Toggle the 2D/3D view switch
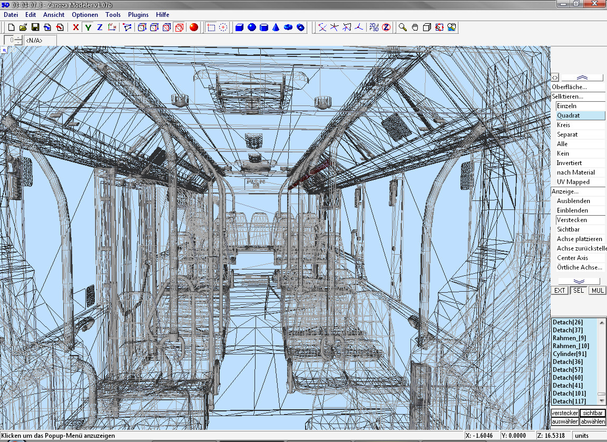607x442 pixels. (374, 27)
